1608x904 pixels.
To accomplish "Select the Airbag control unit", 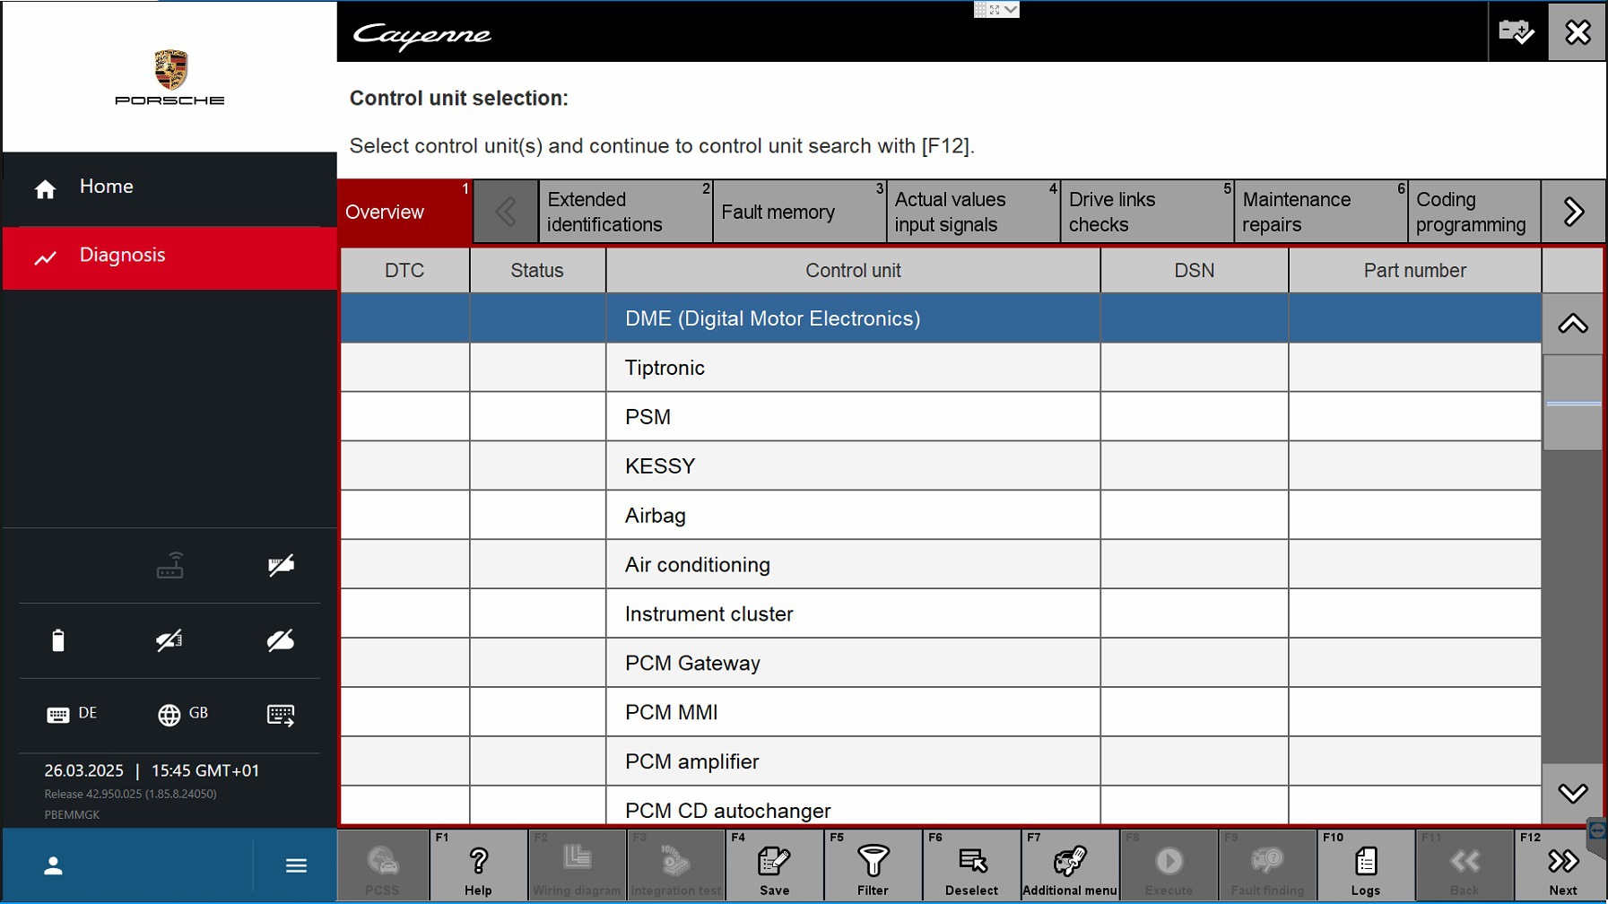I will pos(941,516).
